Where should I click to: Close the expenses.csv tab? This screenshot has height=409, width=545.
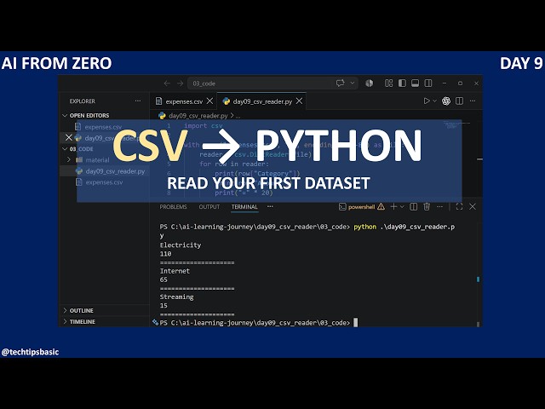pyautogui.click(x=210, y=101)
